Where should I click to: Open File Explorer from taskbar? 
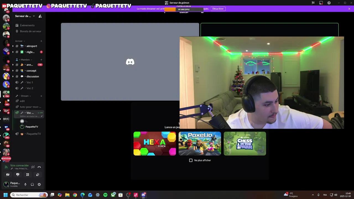[67, 195]
